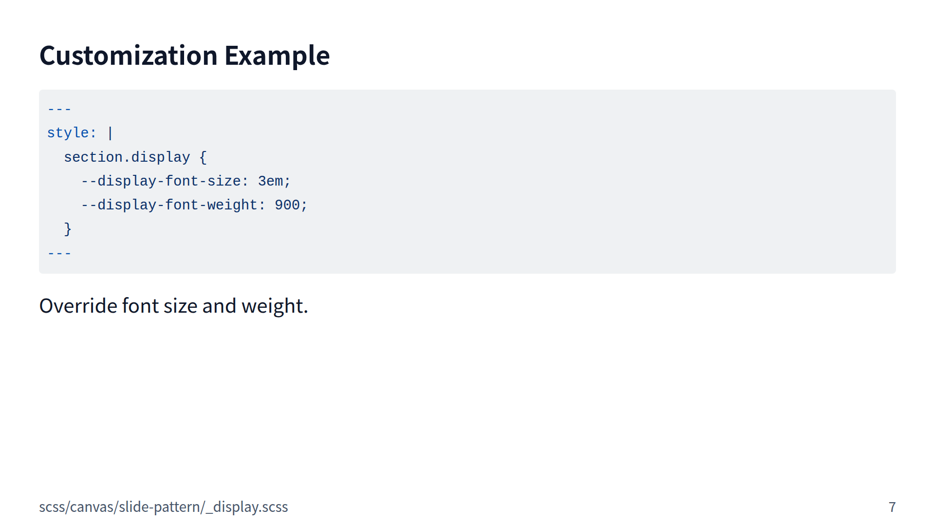Click the word "Customization" in the slide title
This screenshot has width=935, height=526.
point(128,56)
